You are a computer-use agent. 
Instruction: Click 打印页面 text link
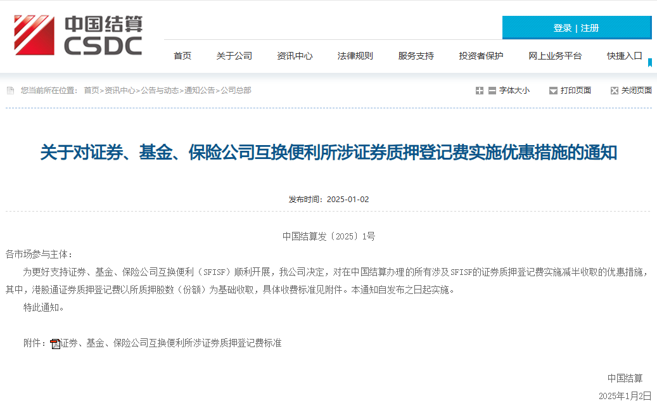(x=575, y=91)
